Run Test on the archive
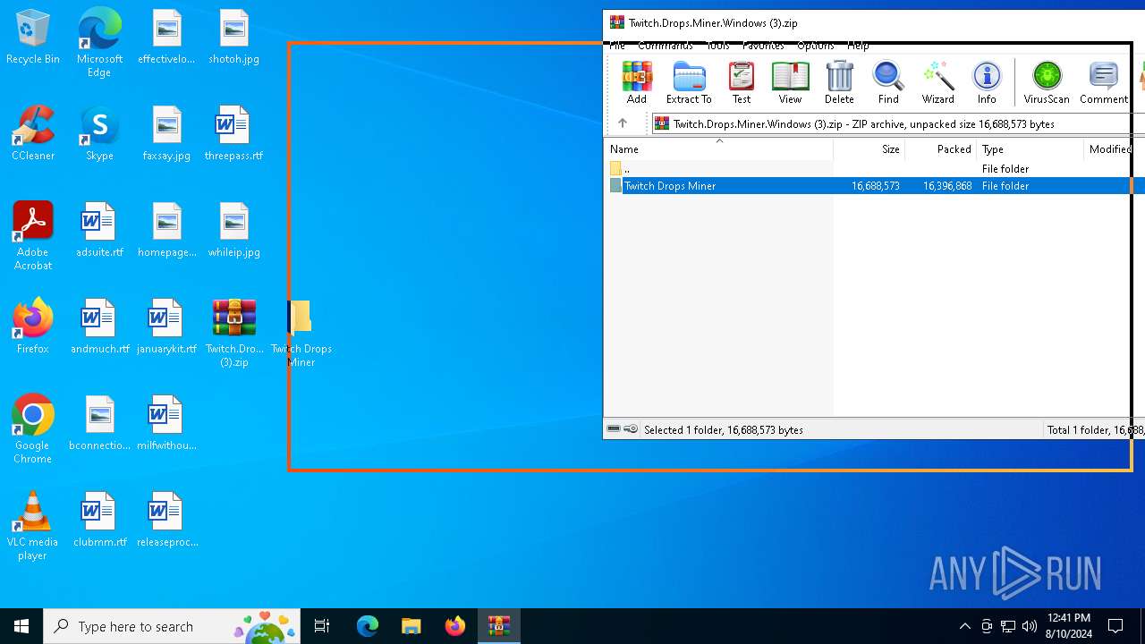 tap(742, 82)
